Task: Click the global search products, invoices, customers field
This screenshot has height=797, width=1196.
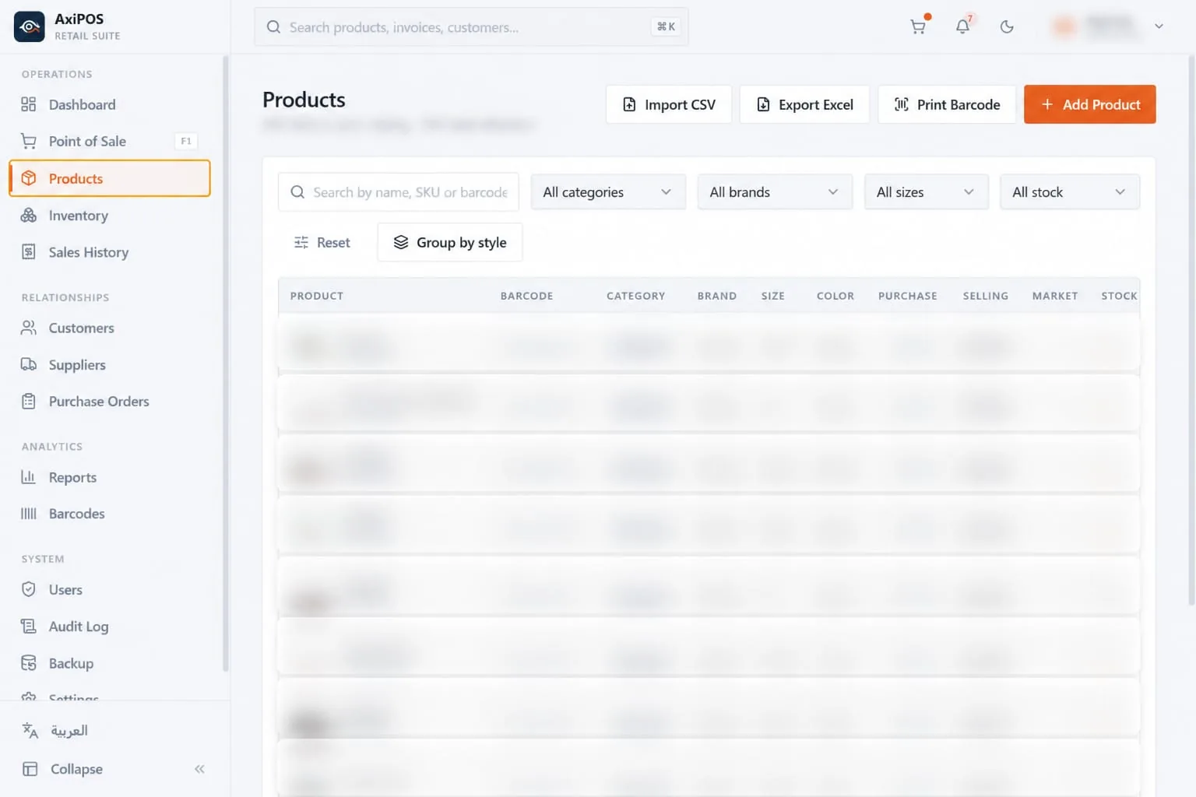Action: point(471,26)
